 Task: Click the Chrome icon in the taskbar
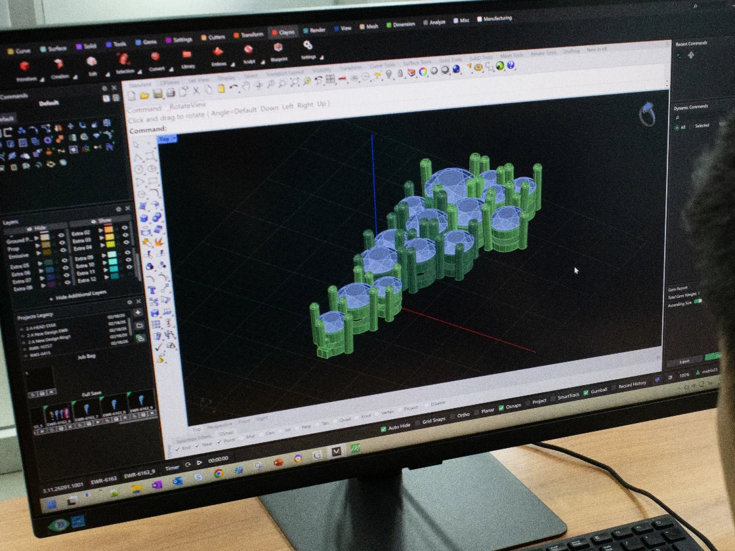219,474
